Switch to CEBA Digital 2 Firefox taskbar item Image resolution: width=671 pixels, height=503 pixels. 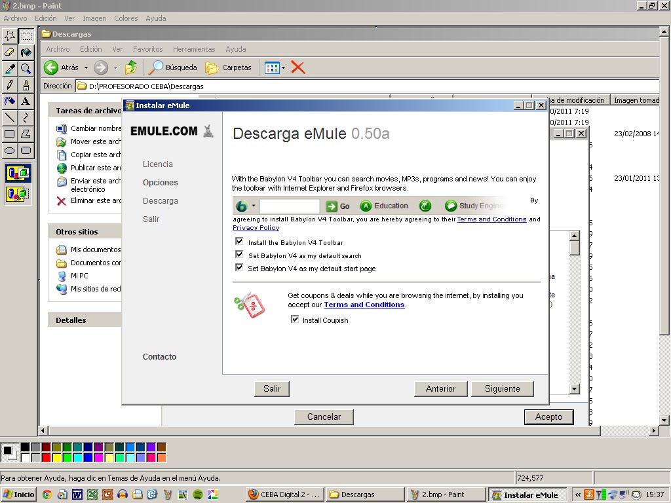[285, 494]
